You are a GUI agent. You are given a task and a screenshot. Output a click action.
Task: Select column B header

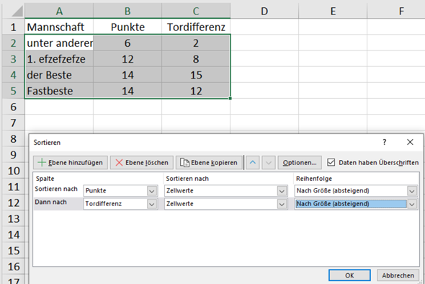pyautogui.click(x=127, y=11)
